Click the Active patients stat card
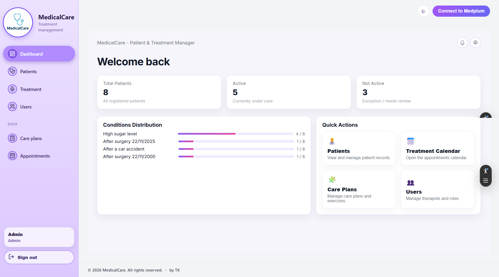This screenshot has width=499, height=277. (288, 92)
